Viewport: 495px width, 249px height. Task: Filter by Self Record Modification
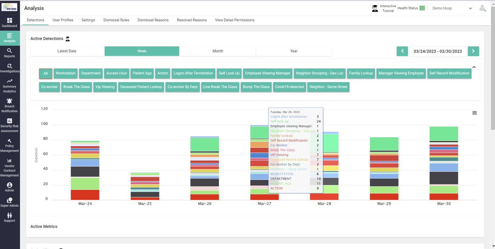449,73
